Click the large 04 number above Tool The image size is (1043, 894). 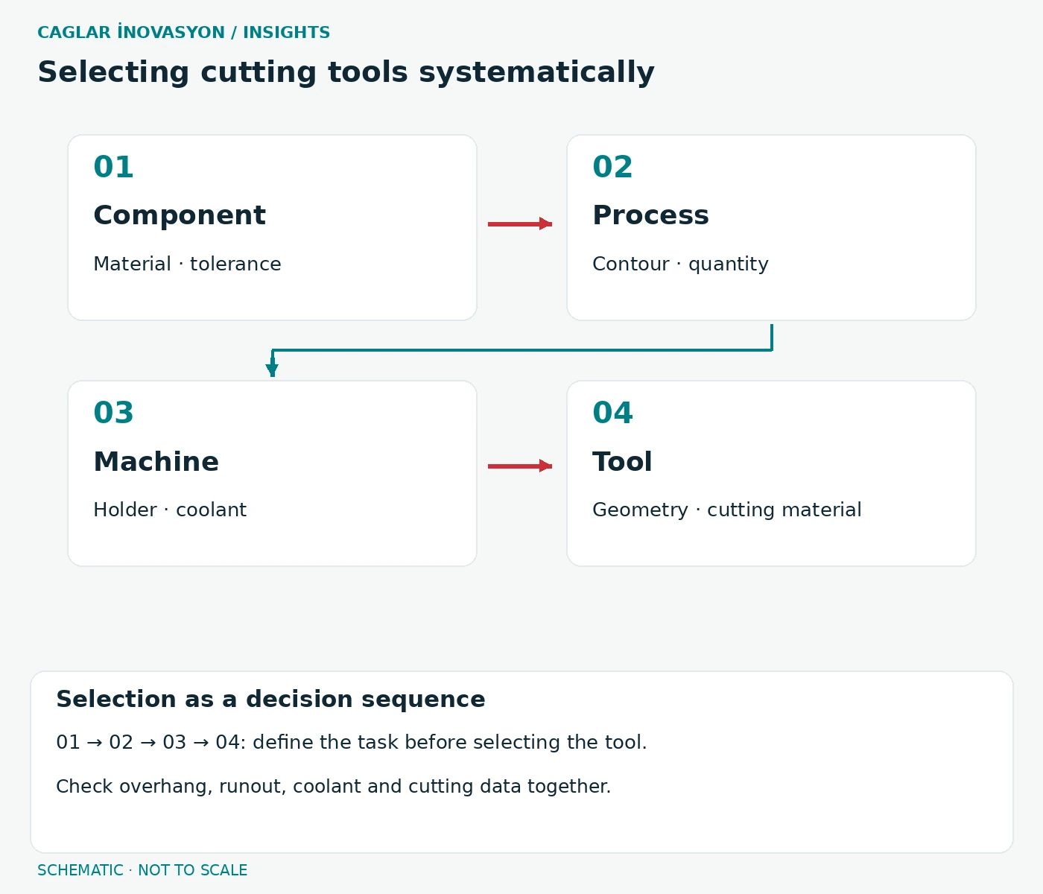[x=612, y=413]
